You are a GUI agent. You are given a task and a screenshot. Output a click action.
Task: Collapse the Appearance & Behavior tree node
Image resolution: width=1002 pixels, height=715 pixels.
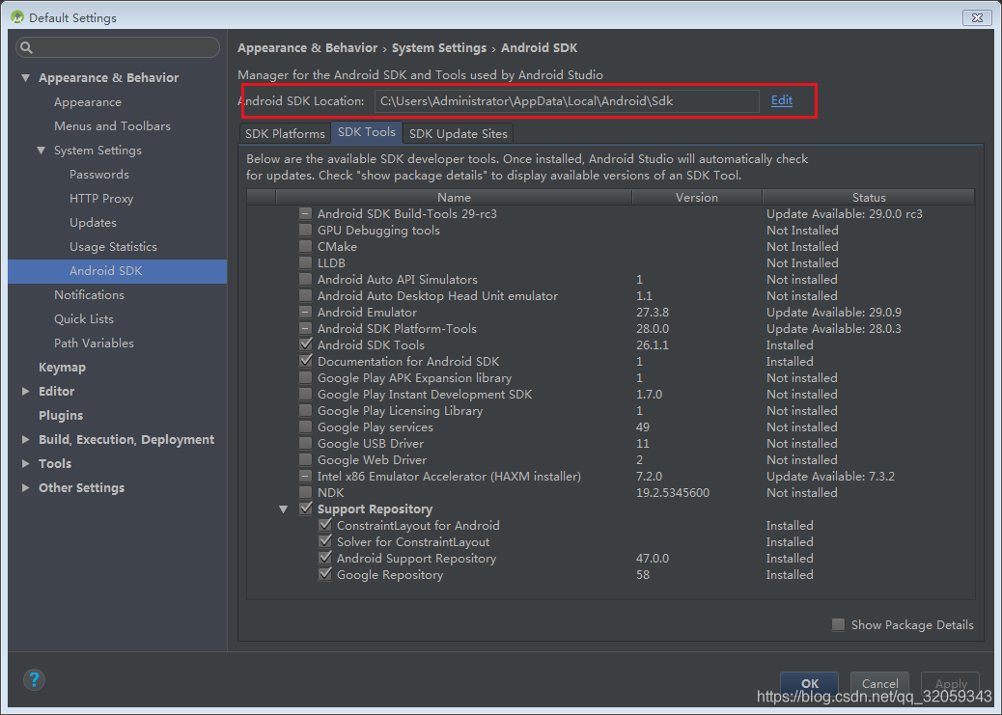coord(25,78)
